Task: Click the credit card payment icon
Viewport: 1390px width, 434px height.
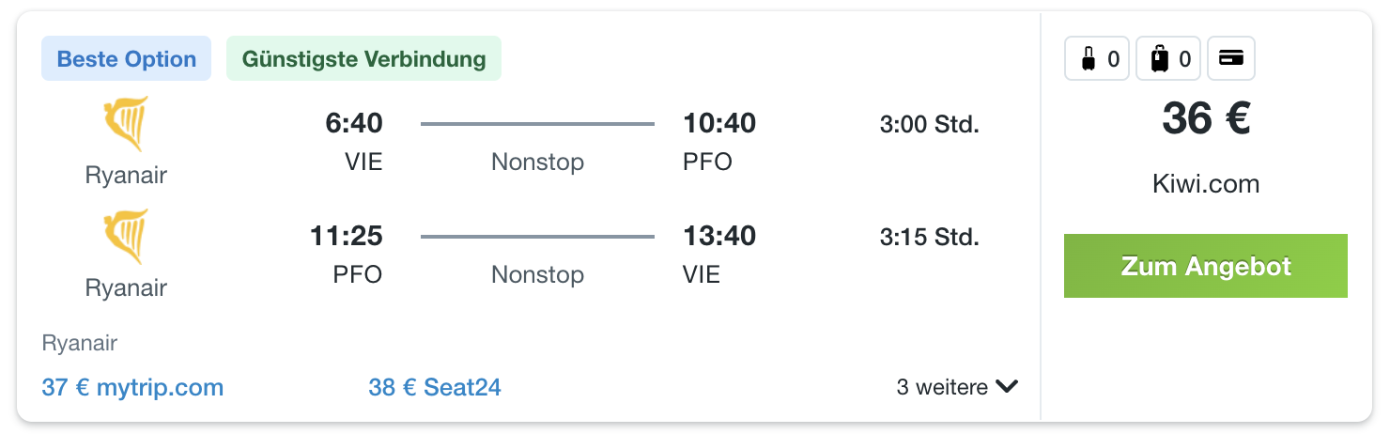Action: (1230, 59)
